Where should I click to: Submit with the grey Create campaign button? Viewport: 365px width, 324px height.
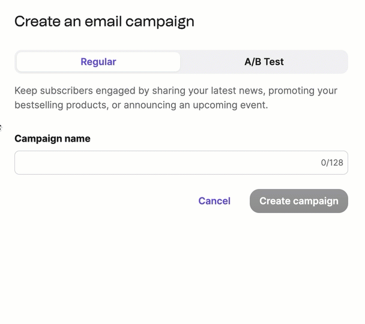click(x=298, y=201)
